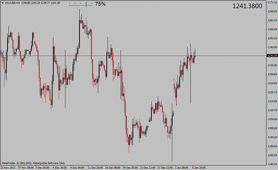This screenshot has height=170, width=278.
Task: Click the 1215.80 price axis label
Action: pos(273,101)
